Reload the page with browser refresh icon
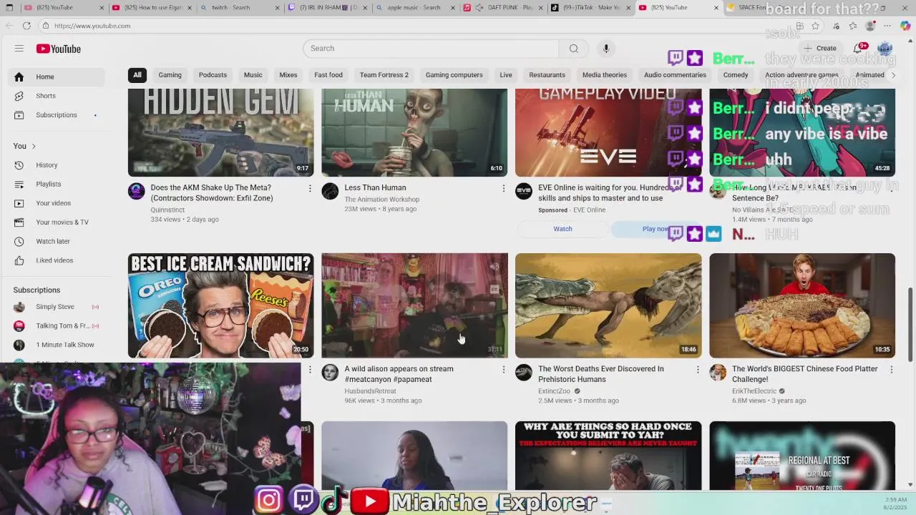916x515 pixels. [26, 26]
